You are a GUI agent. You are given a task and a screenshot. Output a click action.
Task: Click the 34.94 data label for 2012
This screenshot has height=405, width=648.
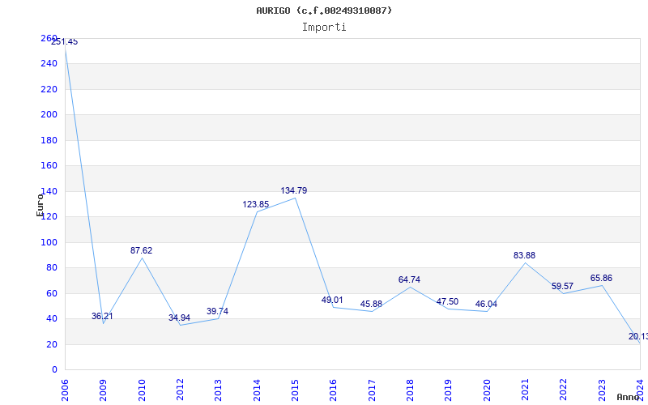[x=179, y=318]
